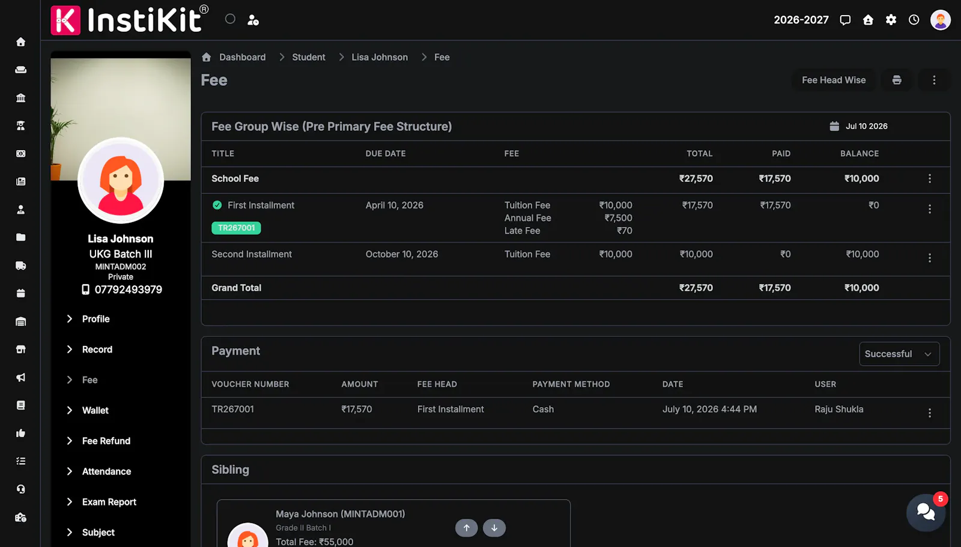Open the Successful payment status dropdown
This screenshot has width=961, height=547.
click(x=899, y=354)
